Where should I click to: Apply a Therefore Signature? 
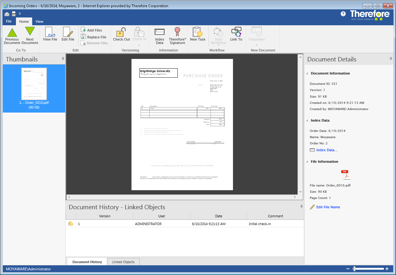(177, 36)
